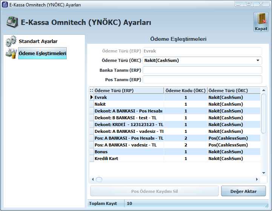Click the Pos Ödeme Kaydını Sil button
This screenshot has width=272, height=211.
pyautogui.click(x=154, y=191)
